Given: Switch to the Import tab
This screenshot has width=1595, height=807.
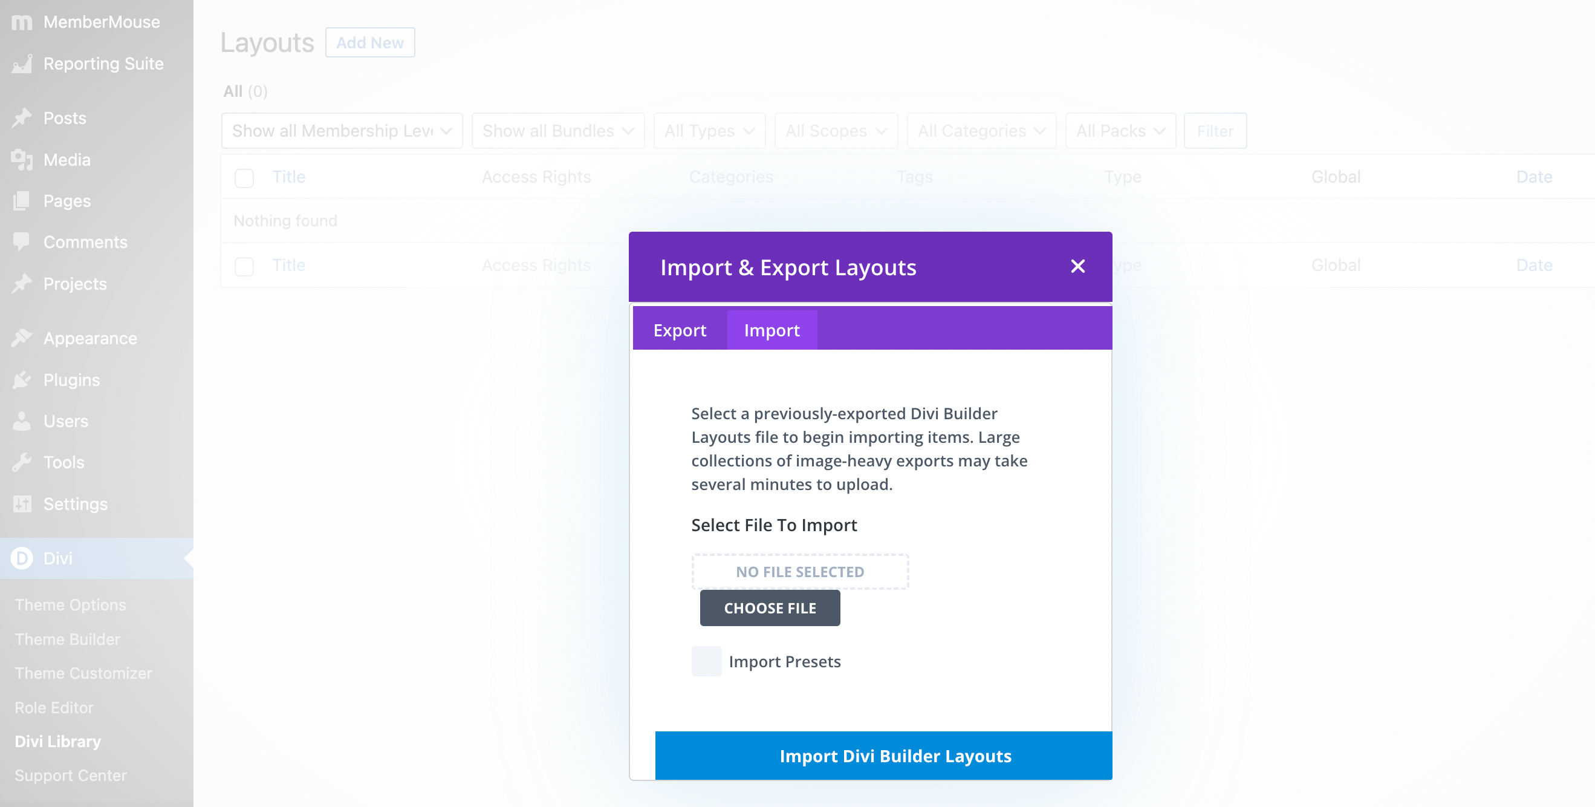Looking at the screenshot, I should (772, 329).
